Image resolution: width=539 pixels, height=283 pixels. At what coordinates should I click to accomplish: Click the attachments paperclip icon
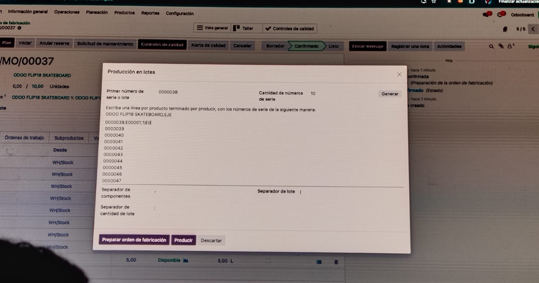point(501,46)
